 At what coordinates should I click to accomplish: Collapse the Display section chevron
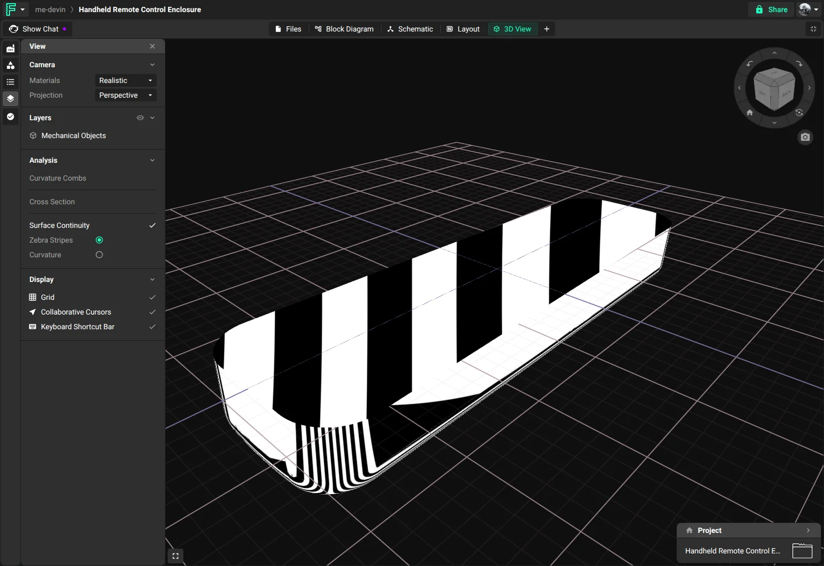coord(152,279)
